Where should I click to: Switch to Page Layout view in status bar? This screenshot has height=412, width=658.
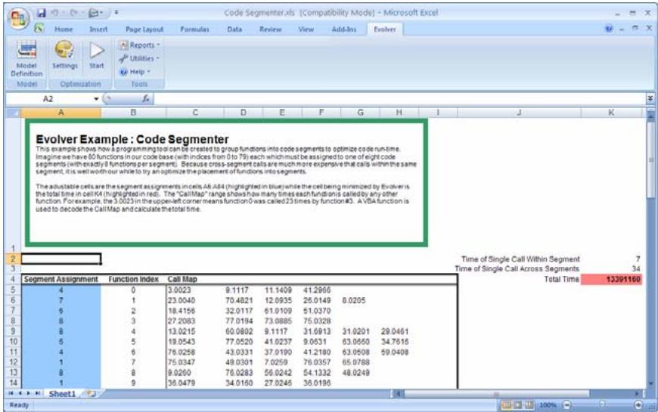click(518, 405)
